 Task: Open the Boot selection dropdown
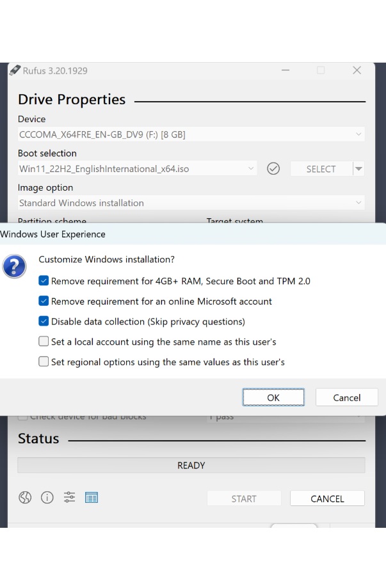pyautogui.click(x=251, y=169)
